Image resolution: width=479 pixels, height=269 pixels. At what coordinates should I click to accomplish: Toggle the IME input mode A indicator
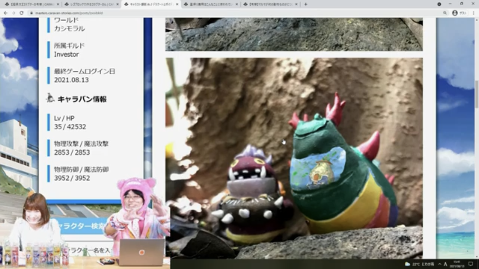[x=445, y=264]
